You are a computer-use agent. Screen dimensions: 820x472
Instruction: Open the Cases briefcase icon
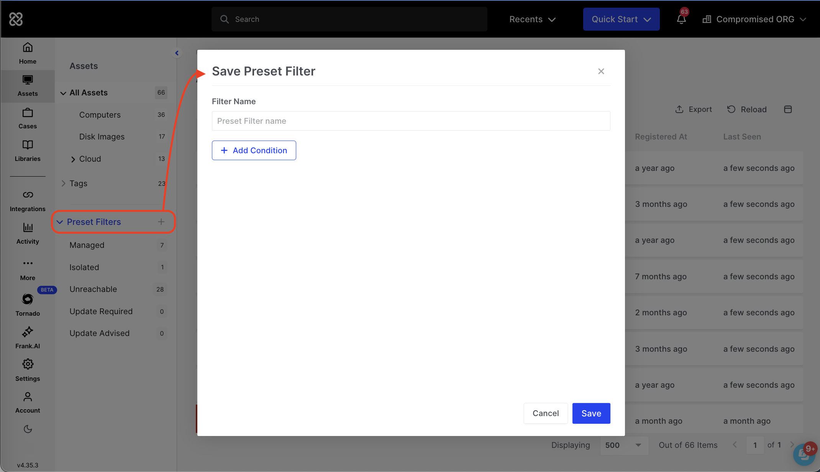pos(28,113)
